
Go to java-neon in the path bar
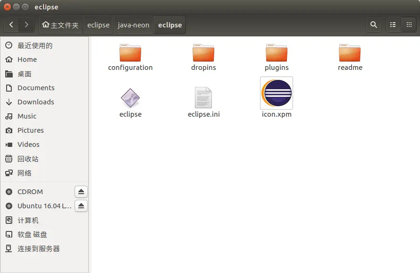click(x=134, y=25)
